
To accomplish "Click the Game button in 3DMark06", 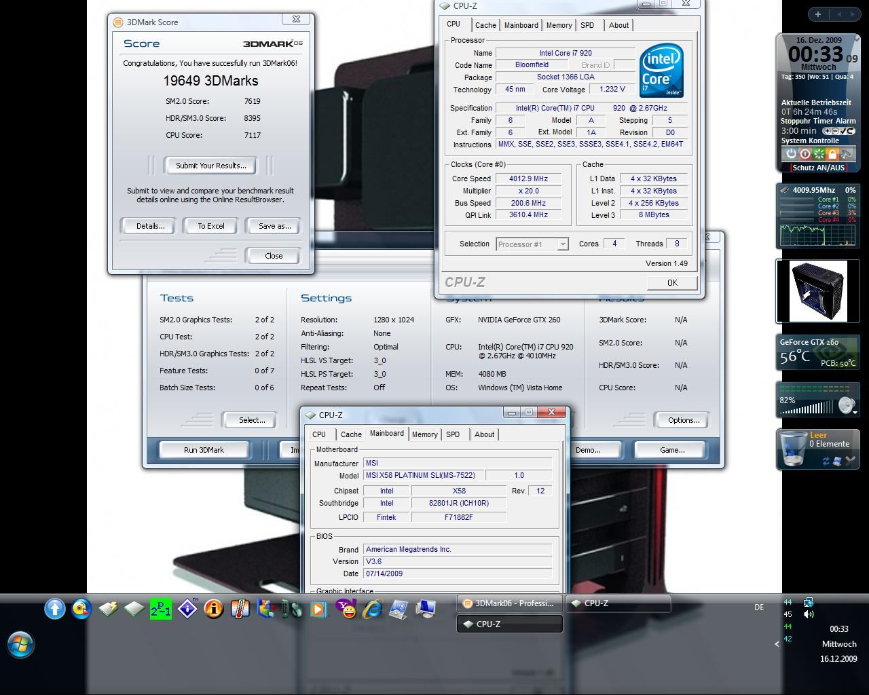I will coord(672,450).
